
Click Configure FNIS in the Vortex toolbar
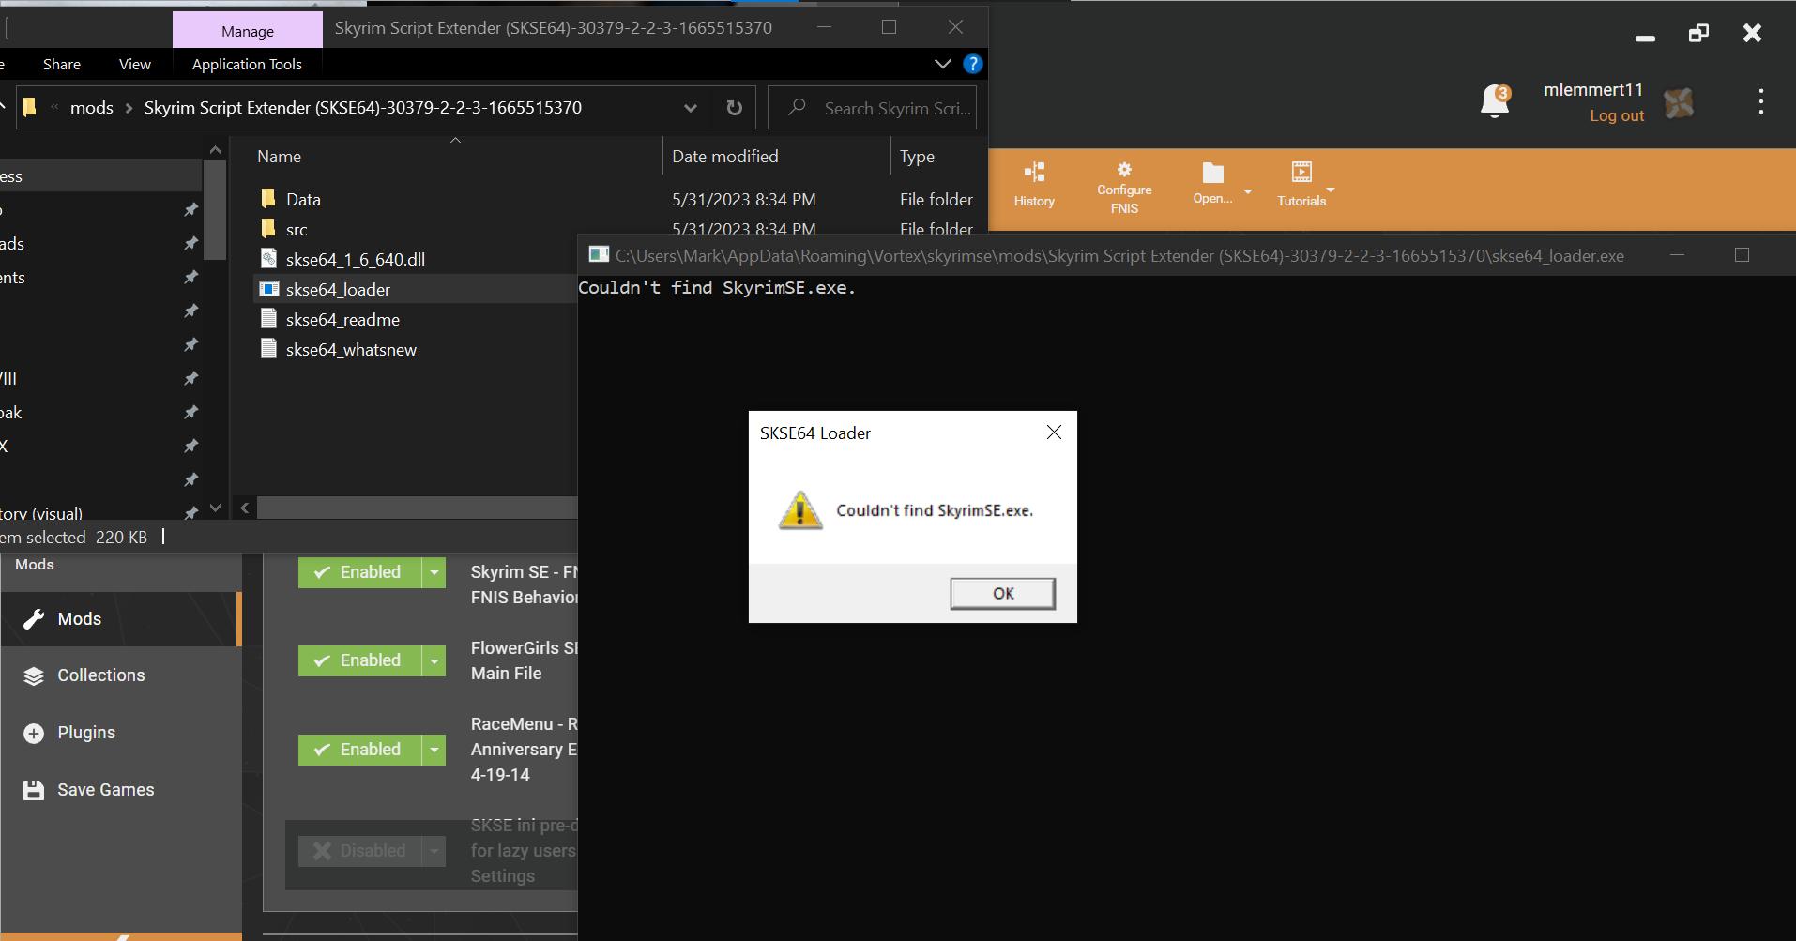pos(1124,188)
